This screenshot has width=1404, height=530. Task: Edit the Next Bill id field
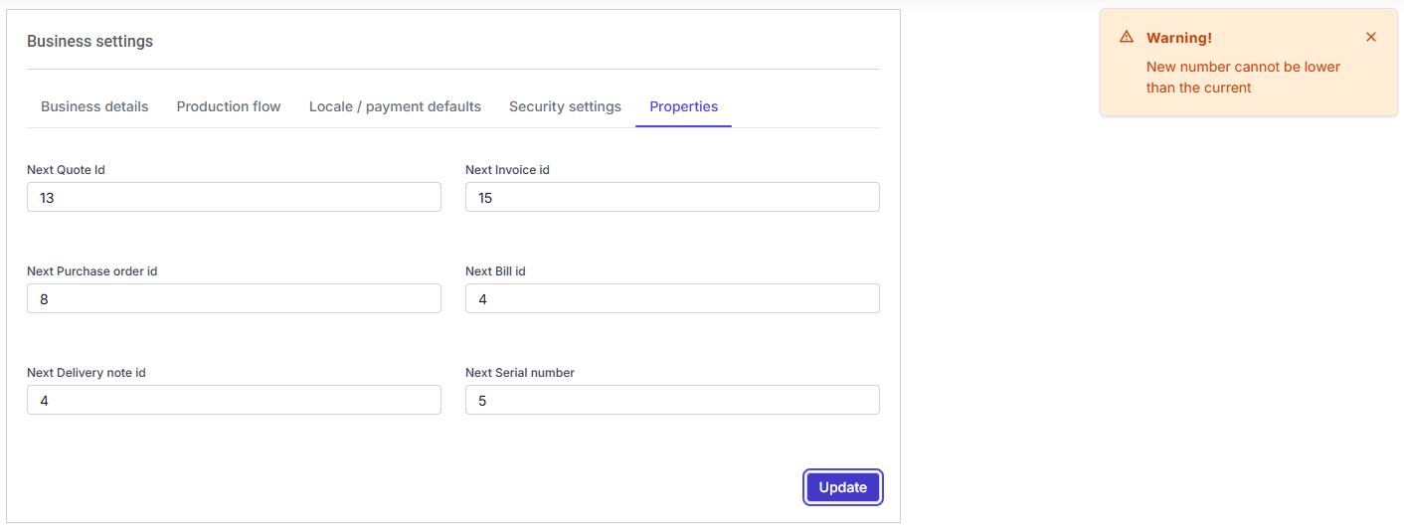click(672, 298)
